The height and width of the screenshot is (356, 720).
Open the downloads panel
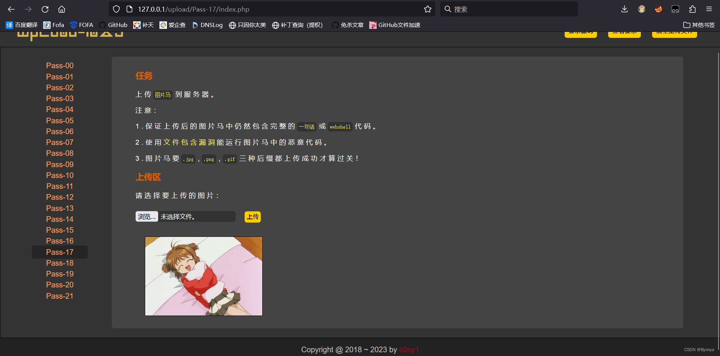point(624,9)
